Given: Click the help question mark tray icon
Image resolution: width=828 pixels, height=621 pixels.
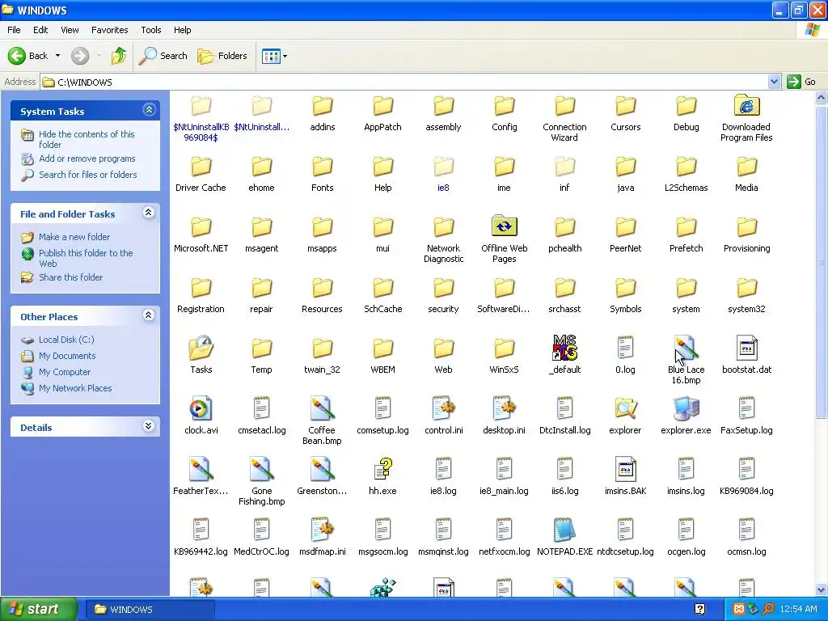Looking at the screenshot, I should coord(699,610).
